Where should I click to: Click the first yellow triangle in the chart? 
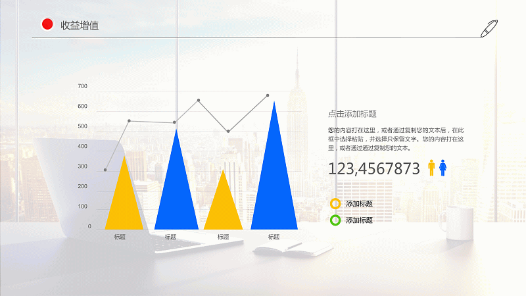pos(124,201)
